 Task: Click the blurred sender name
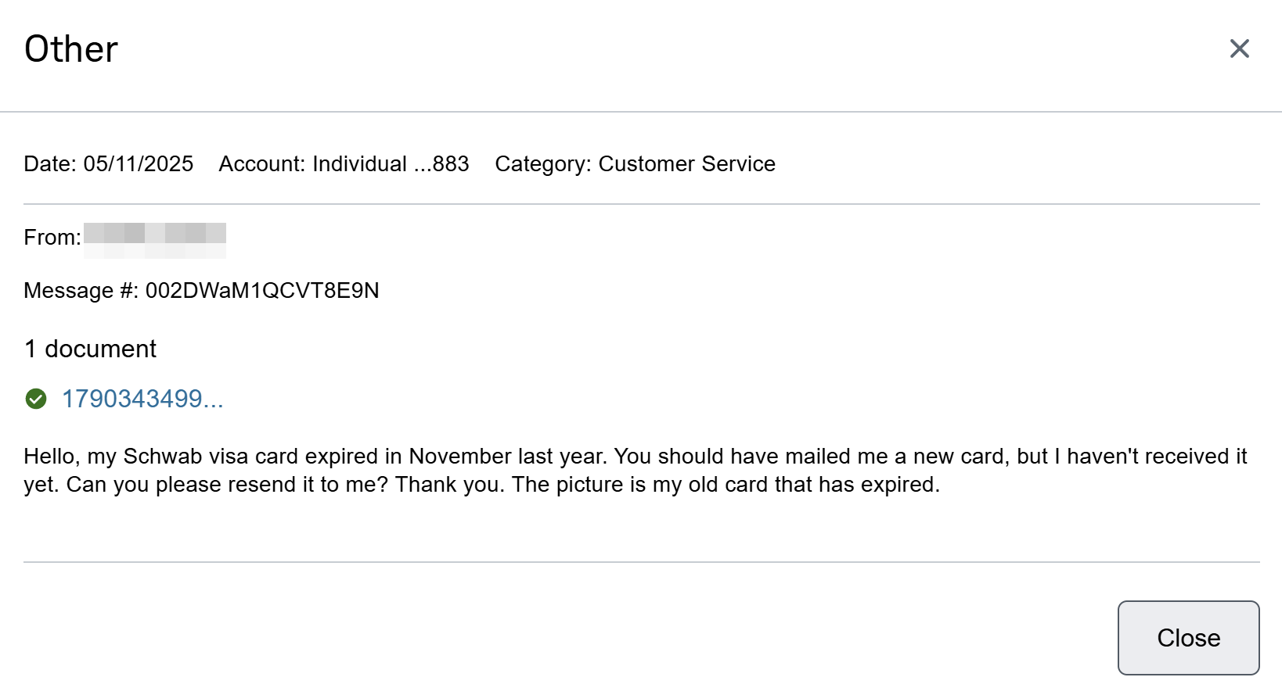tap(155, 240)
